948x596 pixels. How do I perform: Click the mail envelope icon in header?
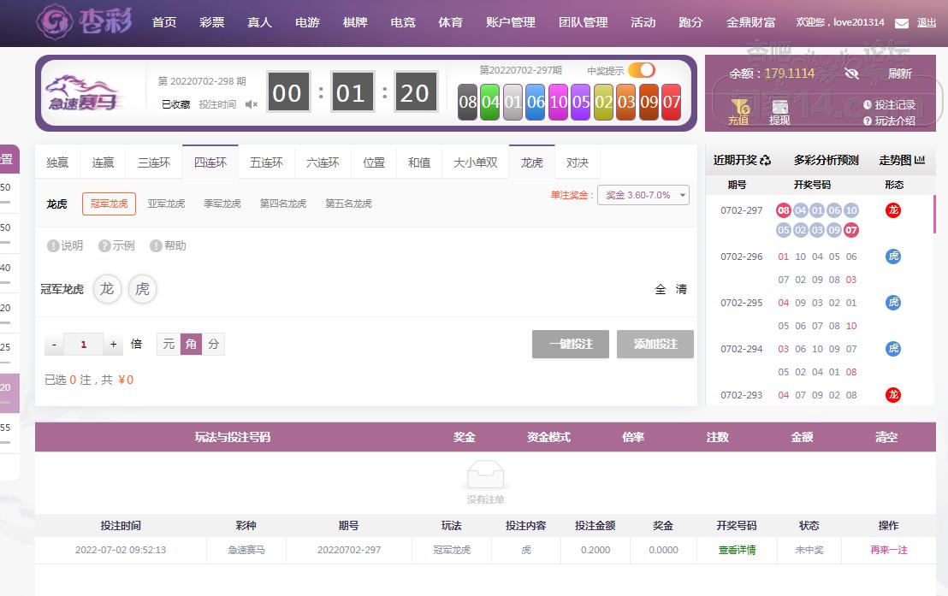(x=902, y=23)
